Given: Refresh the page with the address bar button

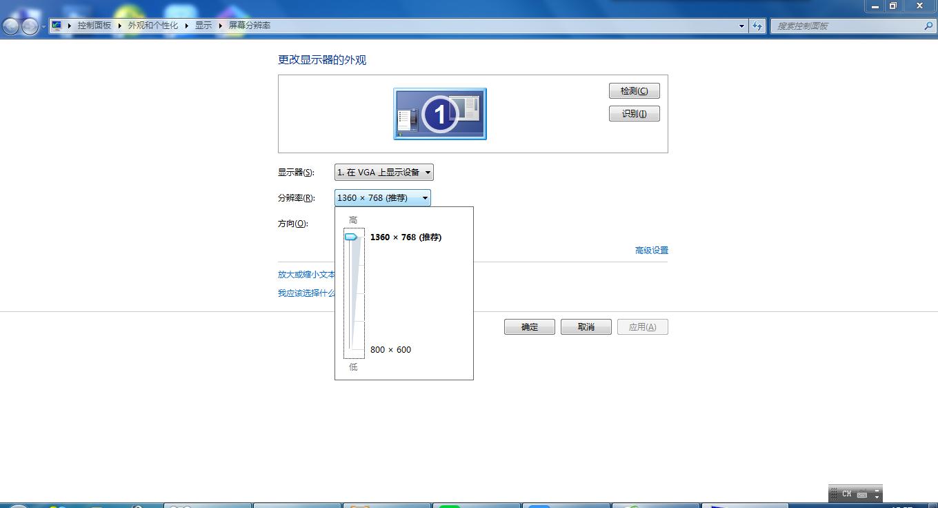Looking at the screenshot, I should coord(757,26).
